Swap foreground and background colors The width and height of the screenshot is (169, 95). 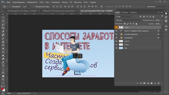click(x=4, y=86)
